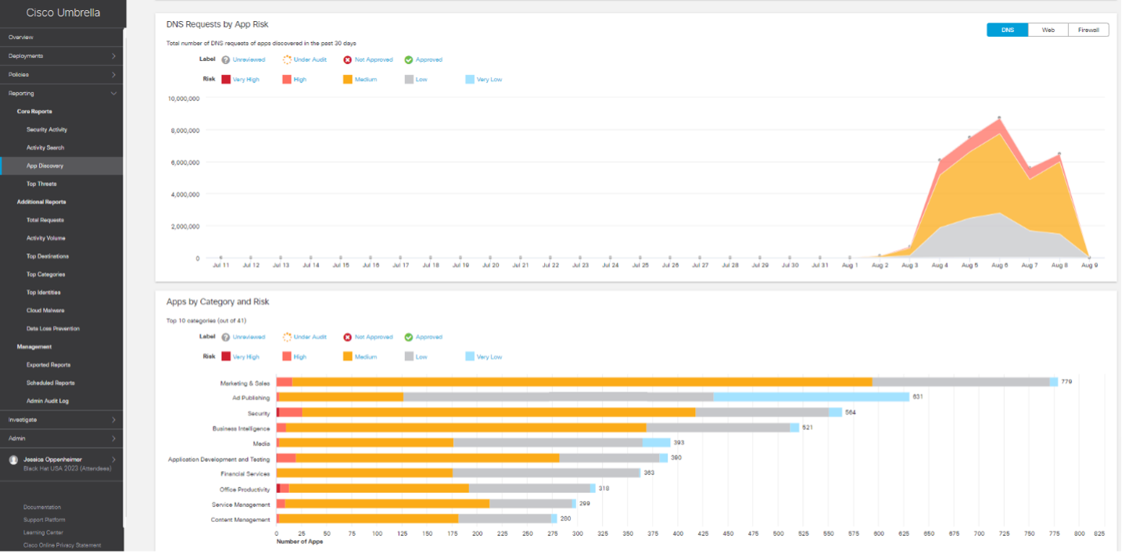Click the Under Audit icon in Apps by Category legend

(x=287, y=337)
